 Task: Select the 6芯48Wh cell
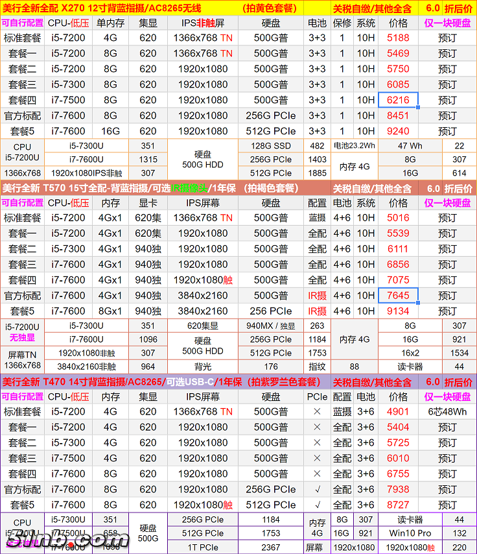(447, 411)
